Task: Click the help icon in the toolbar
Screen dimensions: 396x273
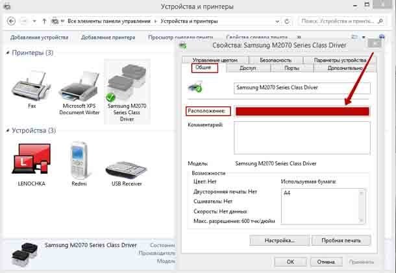Action: coord(382,36)
